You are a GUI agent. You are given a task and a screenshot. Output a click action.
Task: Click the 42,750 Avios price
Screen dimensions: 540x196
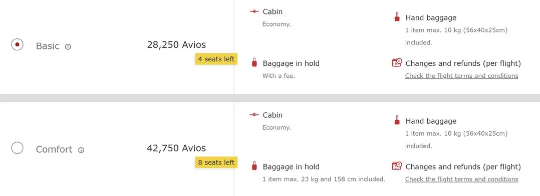[176, 148]
